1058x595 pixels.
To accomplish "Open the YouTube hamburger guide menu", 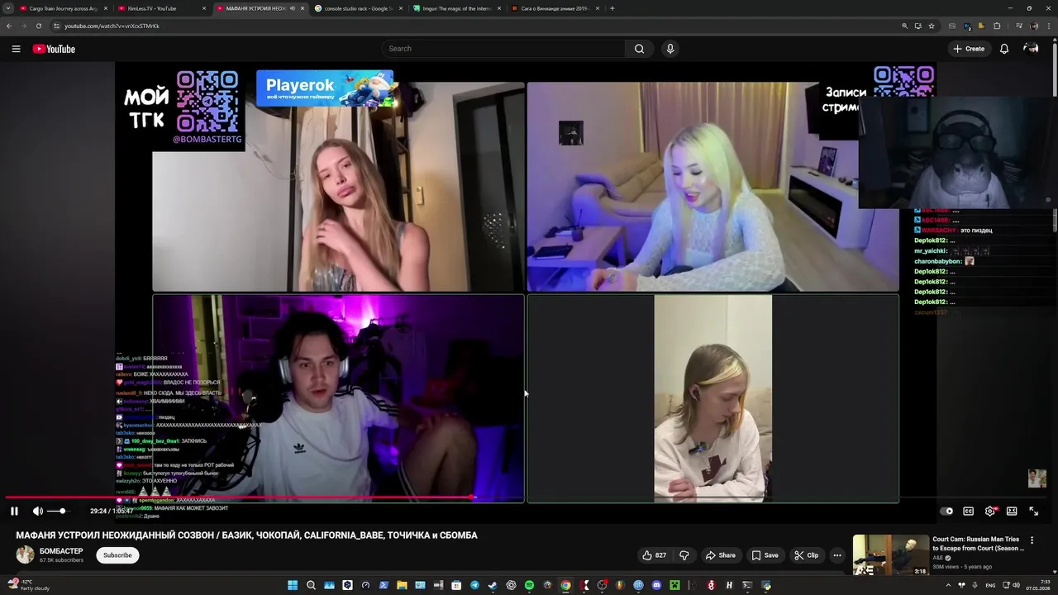I will pyautogui.click(x=16, y=49).
